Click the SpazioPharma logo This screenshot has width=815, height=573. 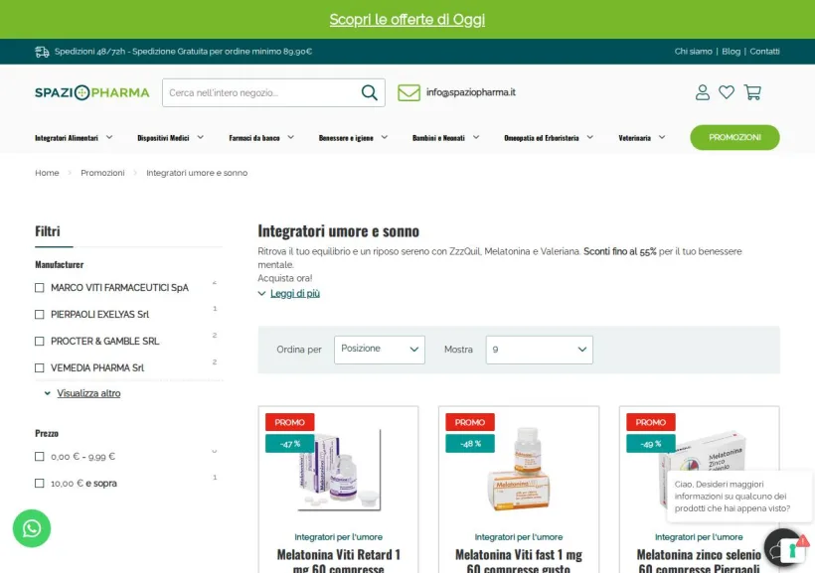click(x=92, y=92)
